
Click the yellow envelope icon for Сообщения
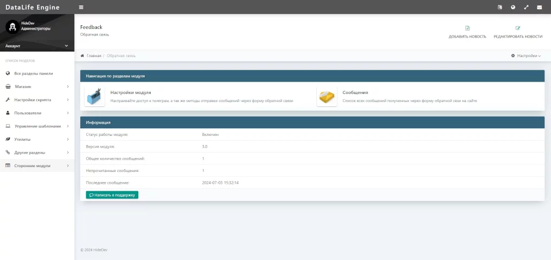pyautogui.click(x=327, y=97)
